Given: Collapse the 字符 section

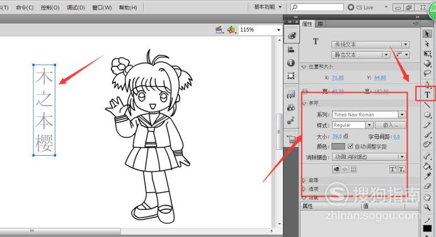Looking at the screenshot, I should coord(304,103).
